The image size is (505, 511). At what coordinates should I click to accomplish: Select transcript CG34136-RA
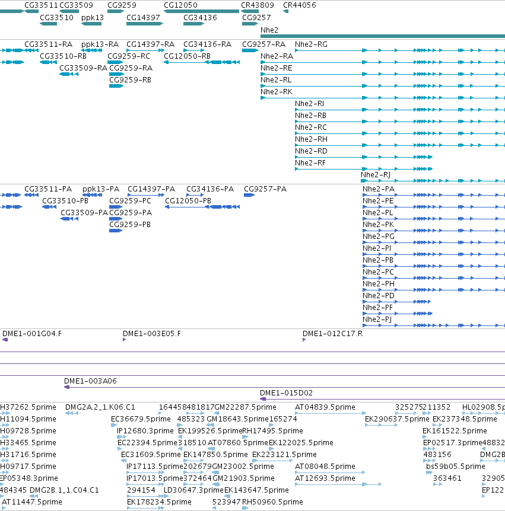tap(208, 44)
